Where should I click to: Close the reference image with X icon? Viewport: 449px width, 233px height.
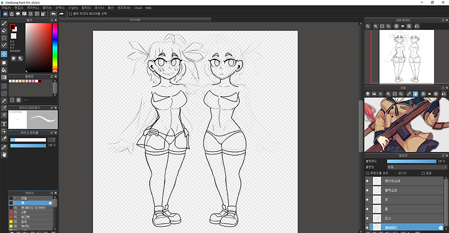click(380, 94)
